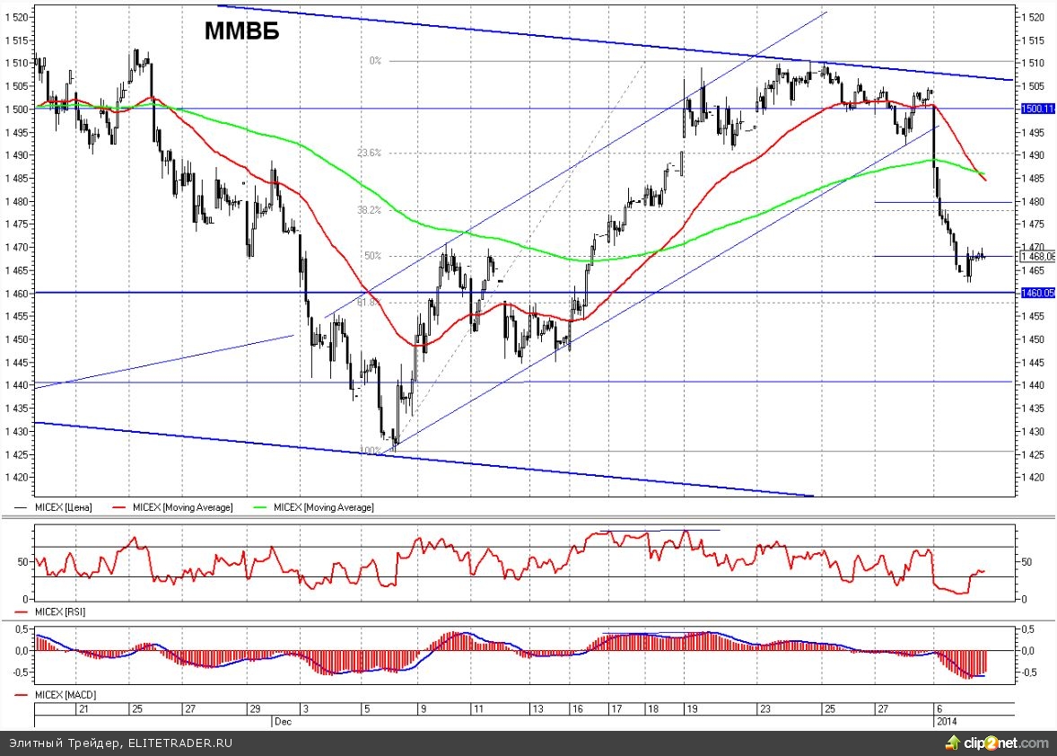Screen dimensions: 1057x756
Task: Click the clip2net logo icon
Action: coord(951,743)
